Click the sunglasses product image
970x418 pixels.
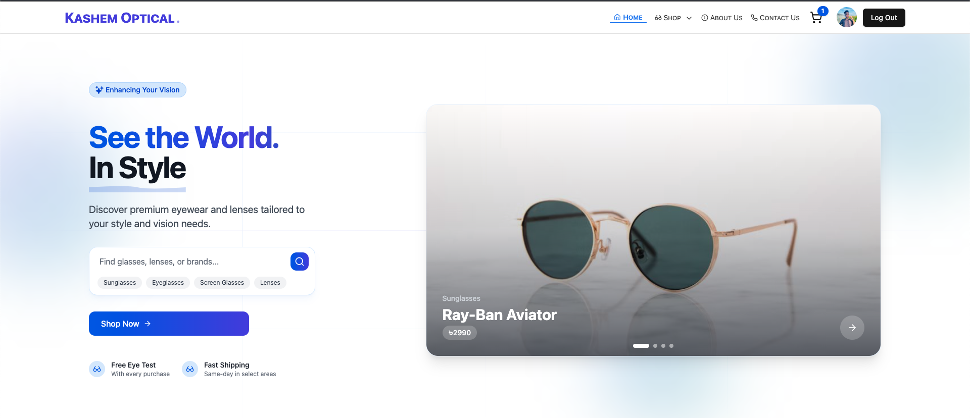653,230
